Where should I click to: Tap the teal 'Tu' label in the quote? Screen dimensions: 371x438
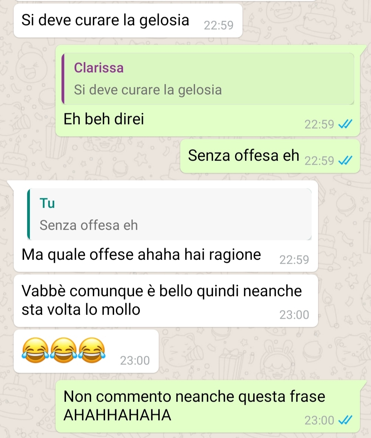(x=47, y=203)
